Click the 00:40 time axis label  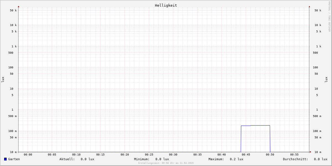222,155
